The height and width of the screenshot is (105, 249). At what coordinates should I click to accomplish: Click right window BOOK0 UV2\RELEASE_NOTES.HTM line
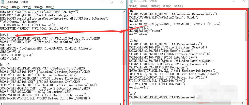click(x=173, y=14)
